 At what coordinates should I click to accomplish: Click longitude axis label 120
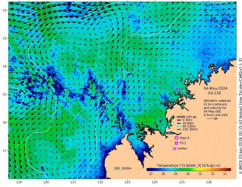(46, 182)
